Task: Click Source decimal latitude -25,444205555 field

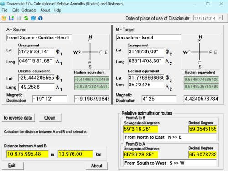Action: pos(36,78)
